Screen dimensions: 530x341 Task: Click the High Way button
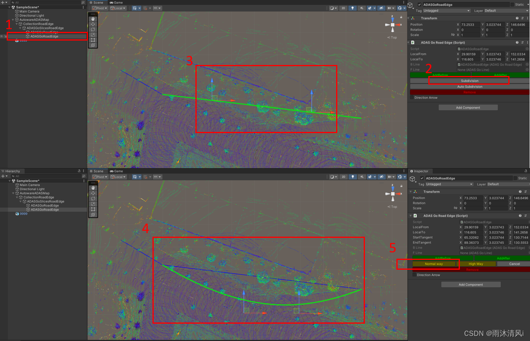point(476,264)
